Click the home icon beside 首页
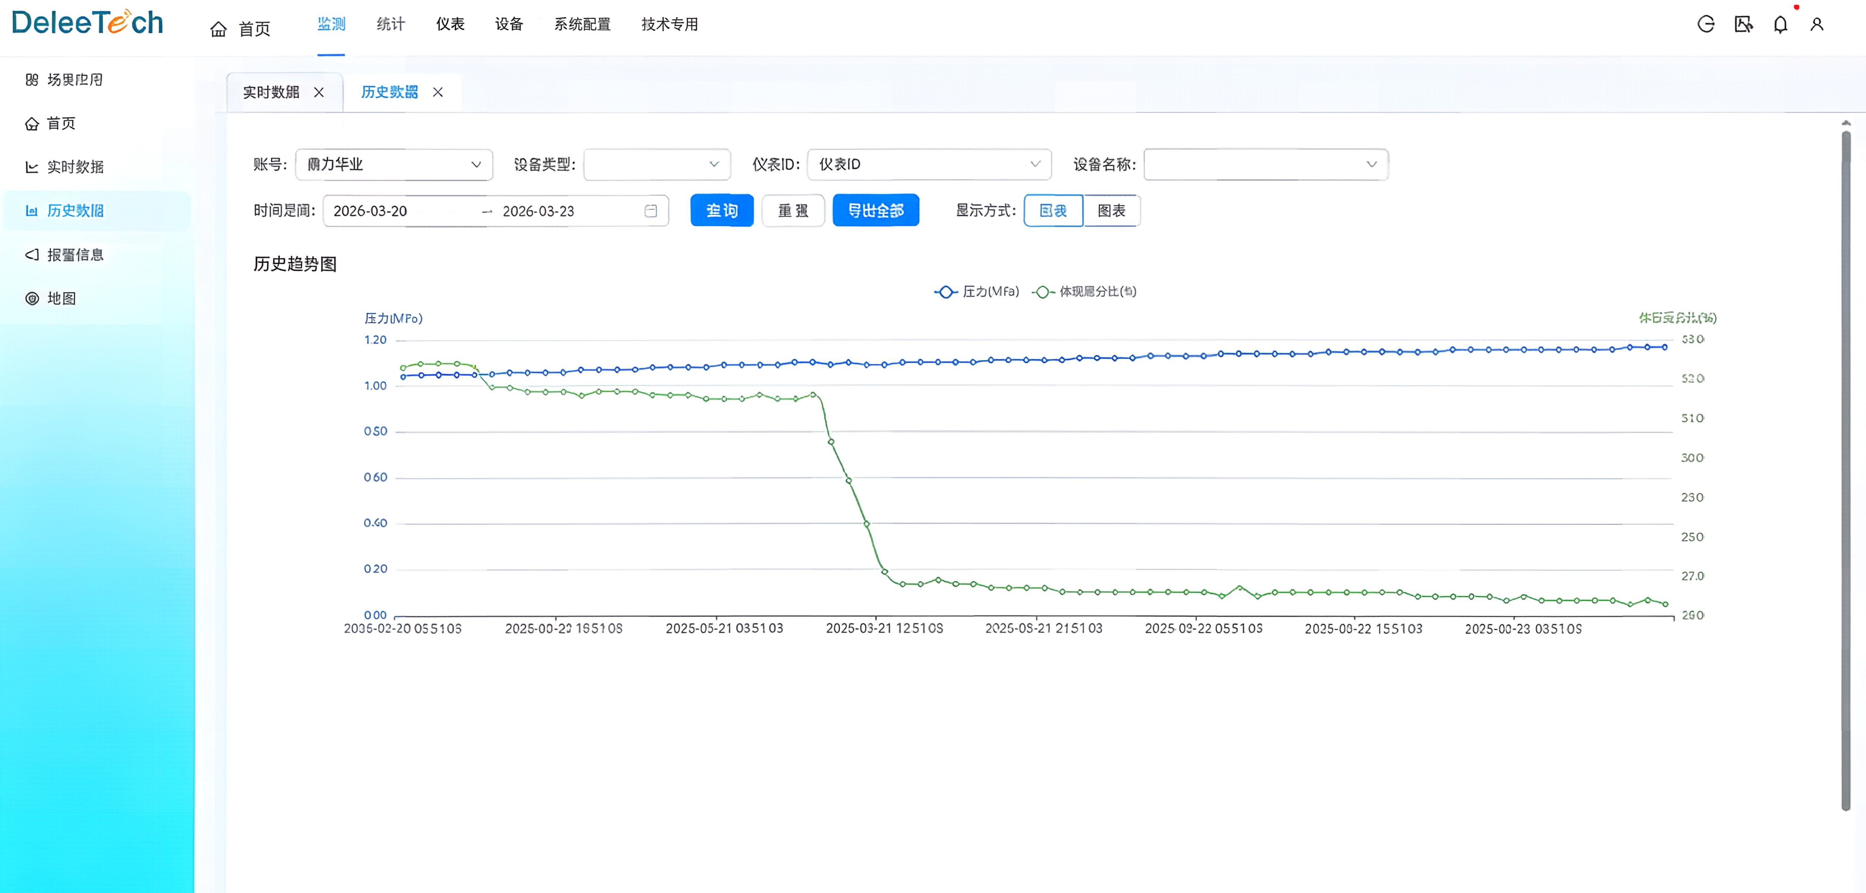1866x893 pixels. tap(218, 29)
